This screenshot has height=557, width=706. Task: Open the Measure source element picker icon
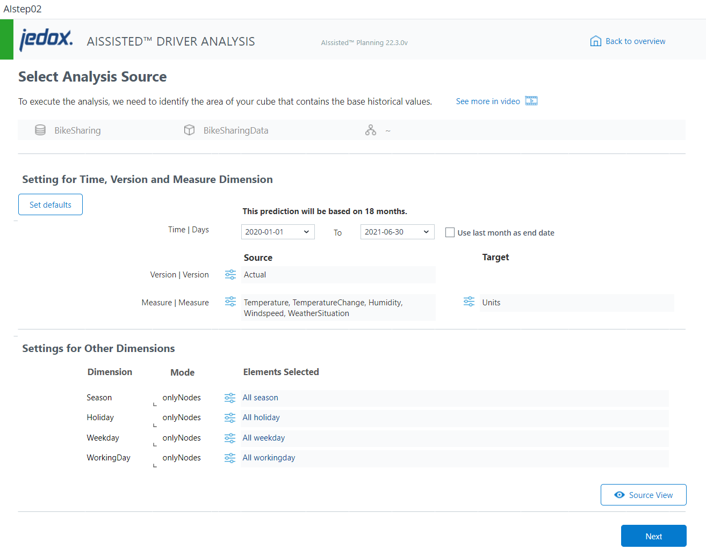230,302
